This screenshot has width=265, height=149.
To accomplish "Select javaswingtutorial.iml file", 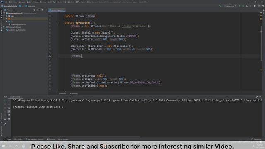I will tap(17, 24).
